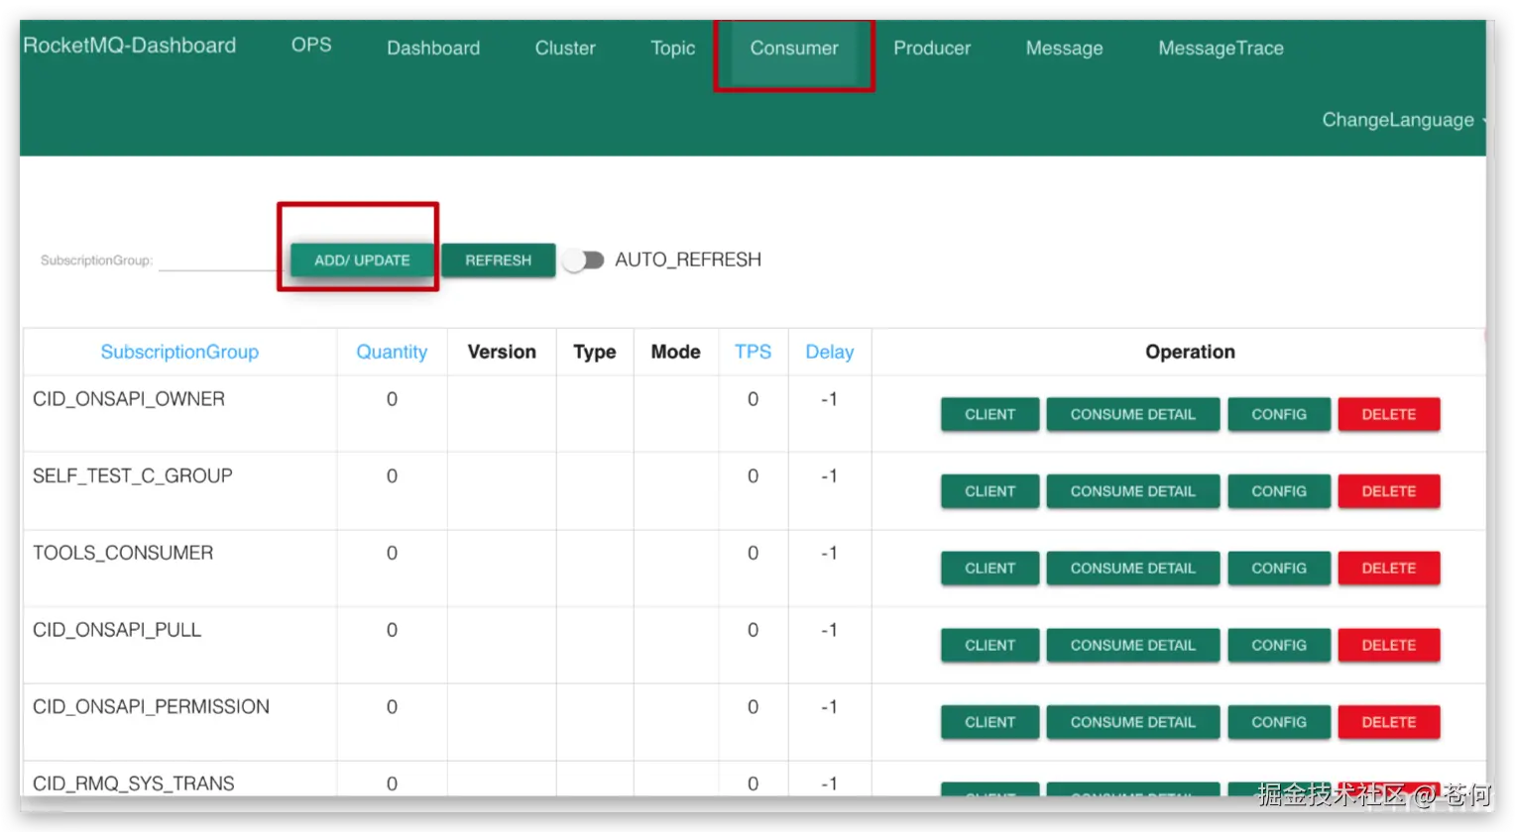The width and height of the screenshot is (1515, 832).
Task: Open CONSUME DETAIL for CID_ONSAPI_PERMISSION
Action: click(x=1133, y=722)
